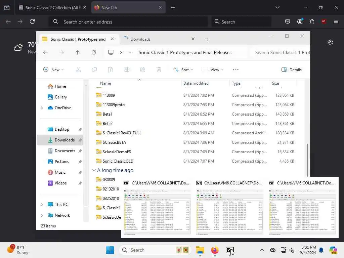The width and height of the screenshot is (344, 258).
Task: Open File Explorer from the taskbar
Action: pos(200,250)
